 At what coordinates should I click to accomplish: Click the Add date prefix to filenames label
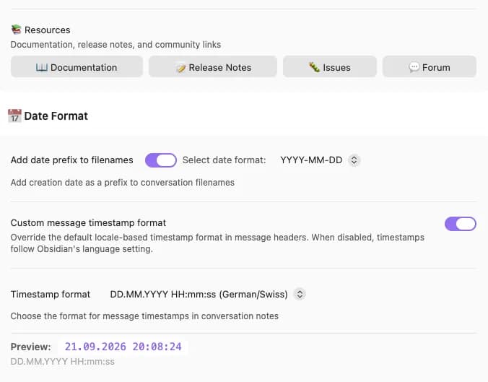click(x=72, y=160)
